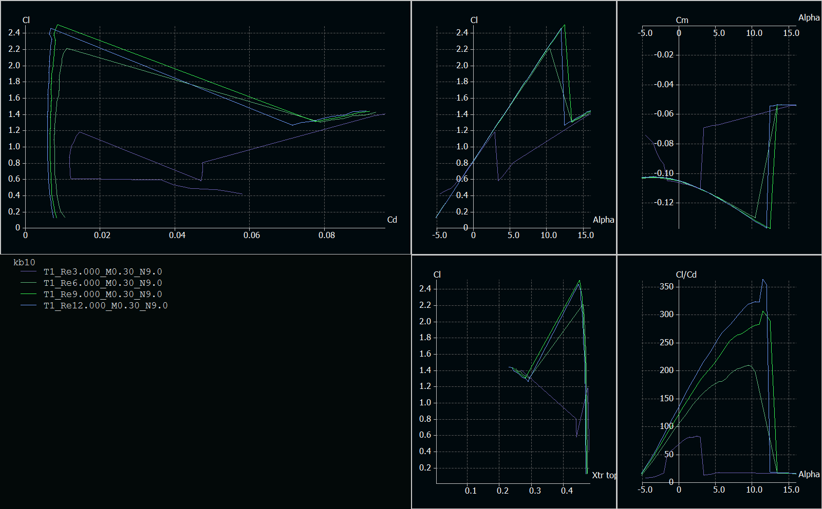Click the Cd axis label on drag polar graph

coord(392,220)
